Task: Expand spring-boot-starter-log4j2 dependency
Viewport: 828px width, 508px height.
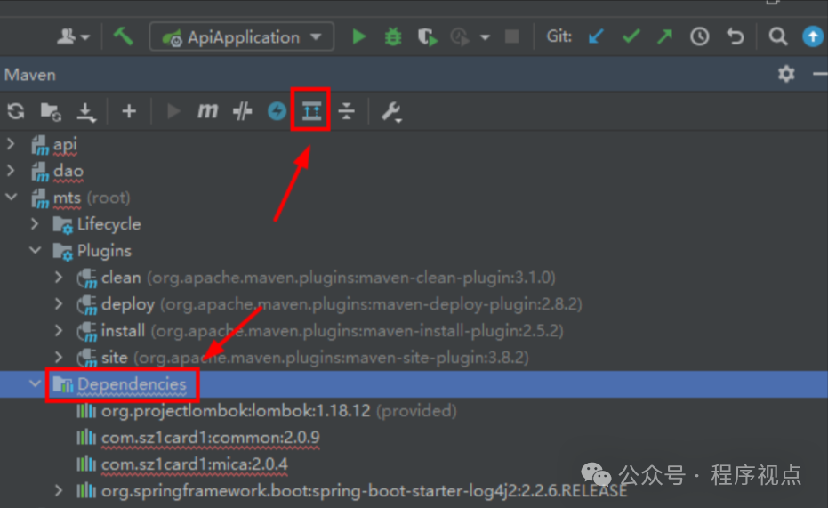Action: [x=59, y=491]
